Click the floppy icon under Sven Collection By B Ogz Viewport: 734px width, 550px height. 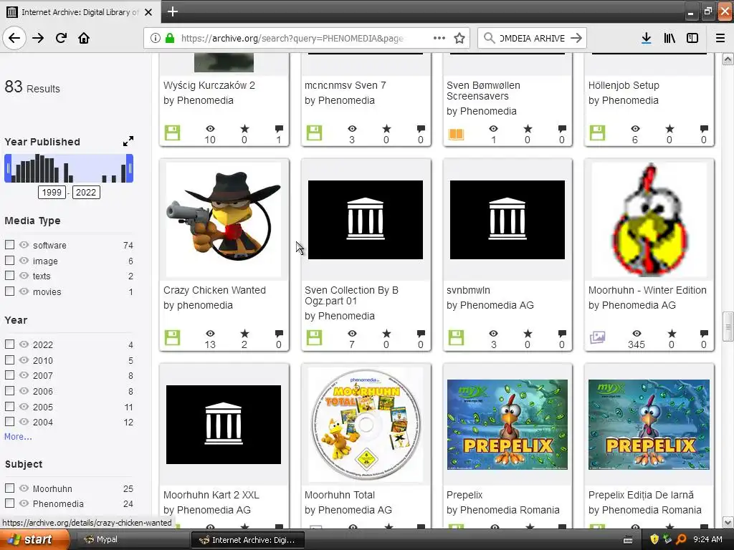point(314,338)
